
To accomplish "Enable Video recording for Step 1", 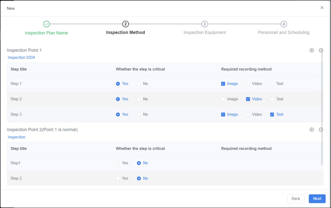I will [247, 83].
